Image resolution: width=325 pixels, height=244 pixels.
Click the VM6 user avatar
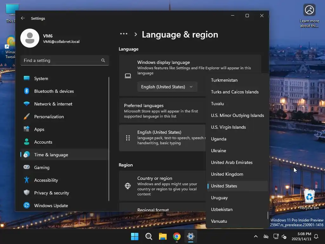click(x=30, y=38)
